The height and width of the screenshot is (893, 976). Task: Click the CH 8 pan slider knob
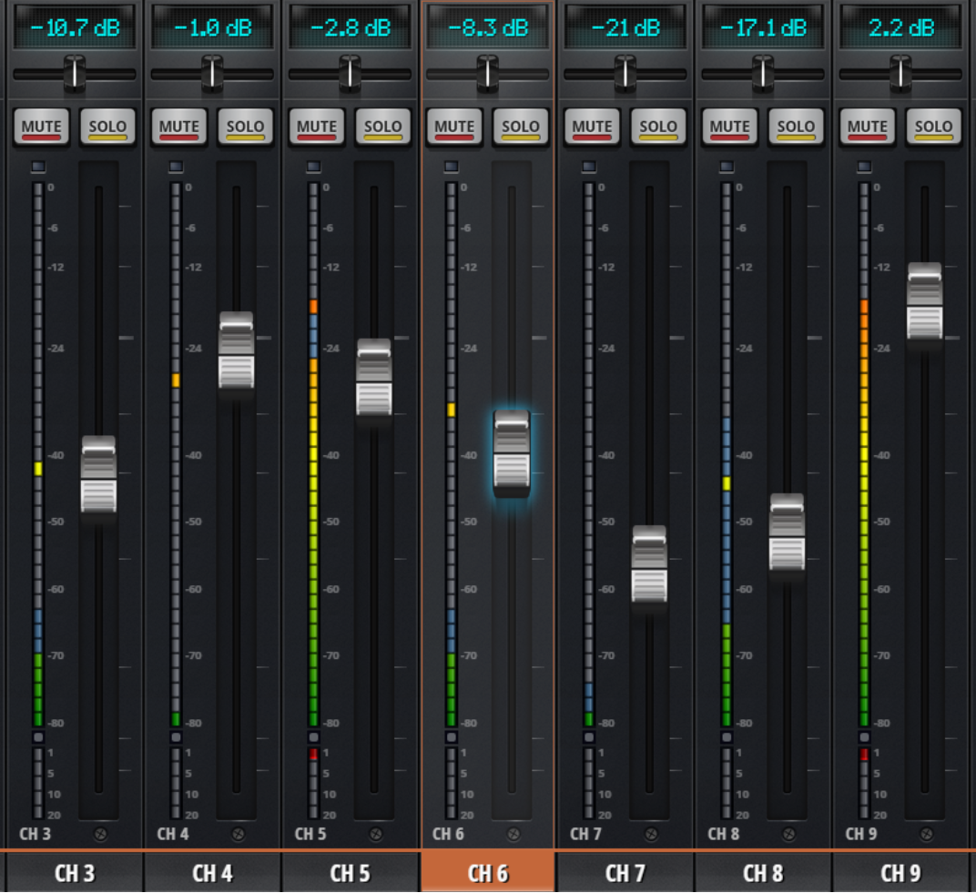(x=763, y=73)
